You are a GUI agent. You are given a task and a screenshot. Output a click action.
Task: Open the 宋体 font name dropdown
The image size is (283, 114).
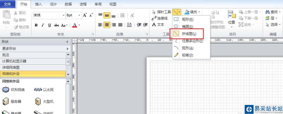[63, 15]
